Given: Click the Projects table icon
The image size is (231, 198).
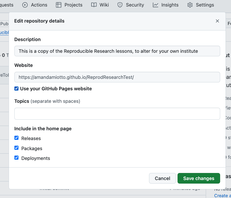Looking at the screenshot, I should click(x=58, y=5).
